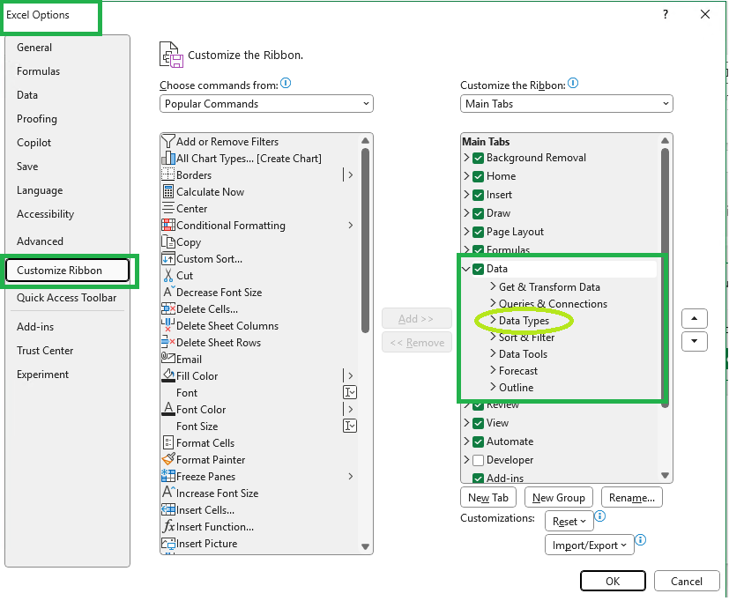Click the Insert Picture icon
The width and height of the screenshot is (729, 601).
tap(167, 544)
